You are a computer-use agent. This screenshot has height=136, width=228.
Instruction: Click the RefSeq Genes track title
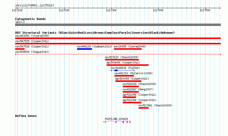point(26,116)
